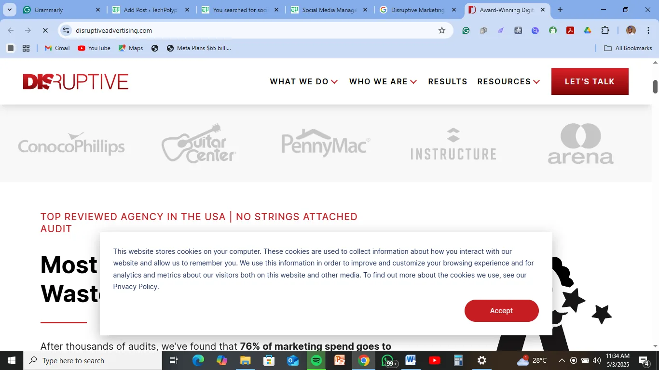Open the Chrome apps grid shortcut

click(x=26, y=48)
